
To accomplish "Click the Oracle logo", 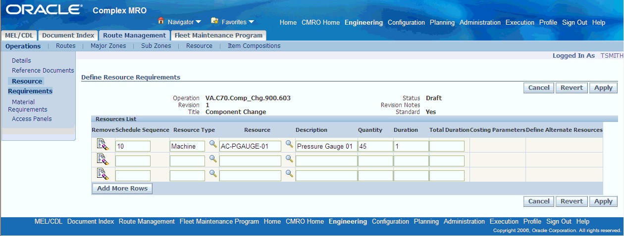I will [44, 9].
